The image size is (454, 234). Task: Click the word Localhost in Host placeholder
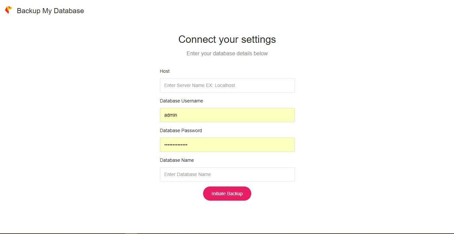point(225,85)
